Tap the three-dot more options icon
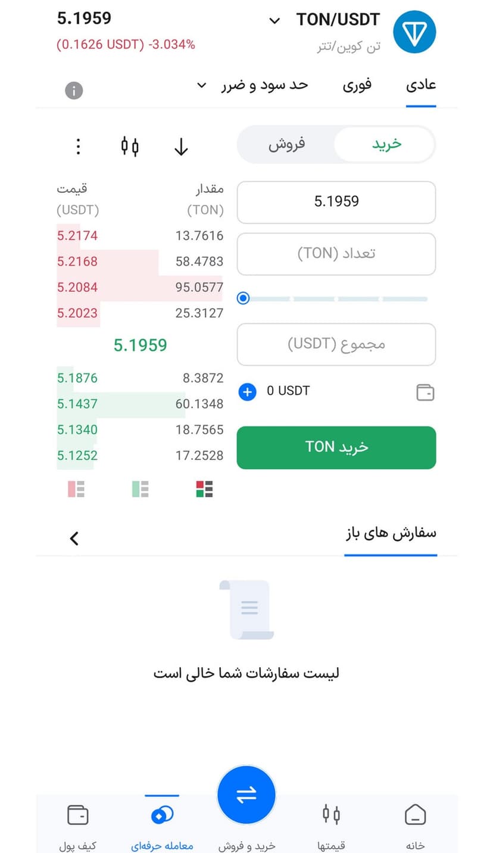The width and height of the screenshot is (493, 853). [78, 146]
